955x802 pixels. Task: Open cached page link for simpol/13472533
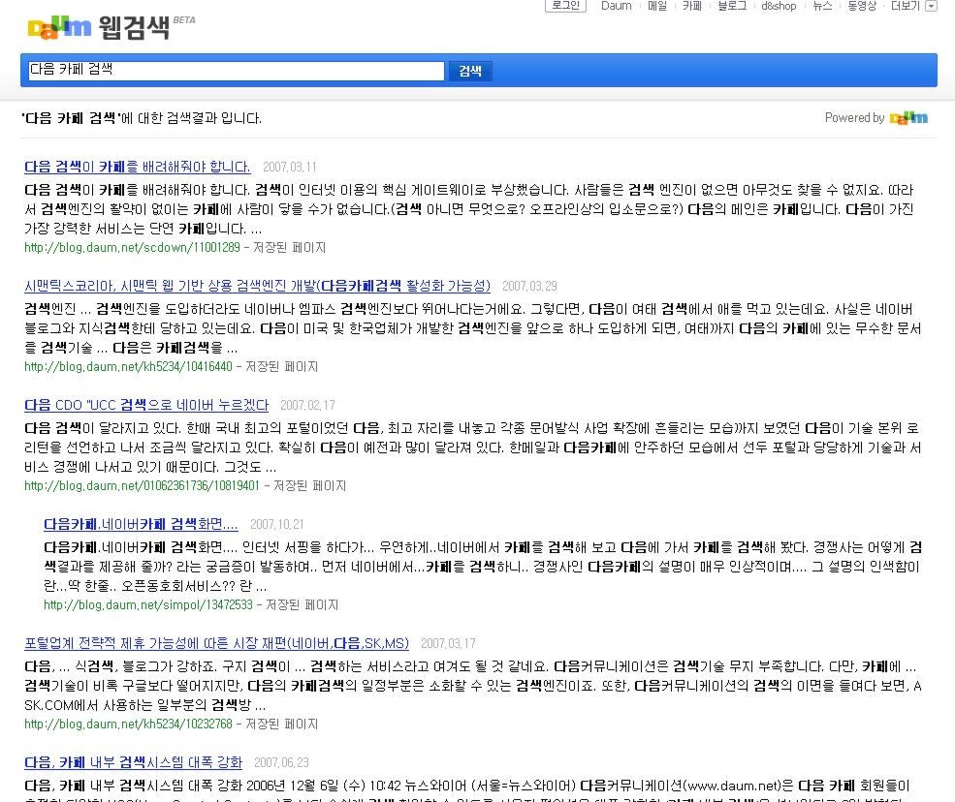302,605
